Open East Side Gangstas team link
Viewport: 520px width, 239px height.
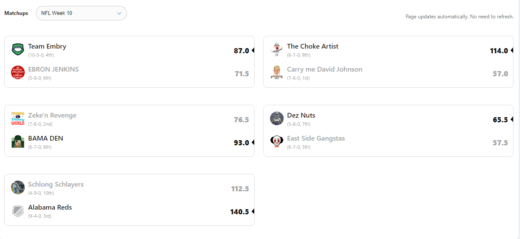(316, 138)
